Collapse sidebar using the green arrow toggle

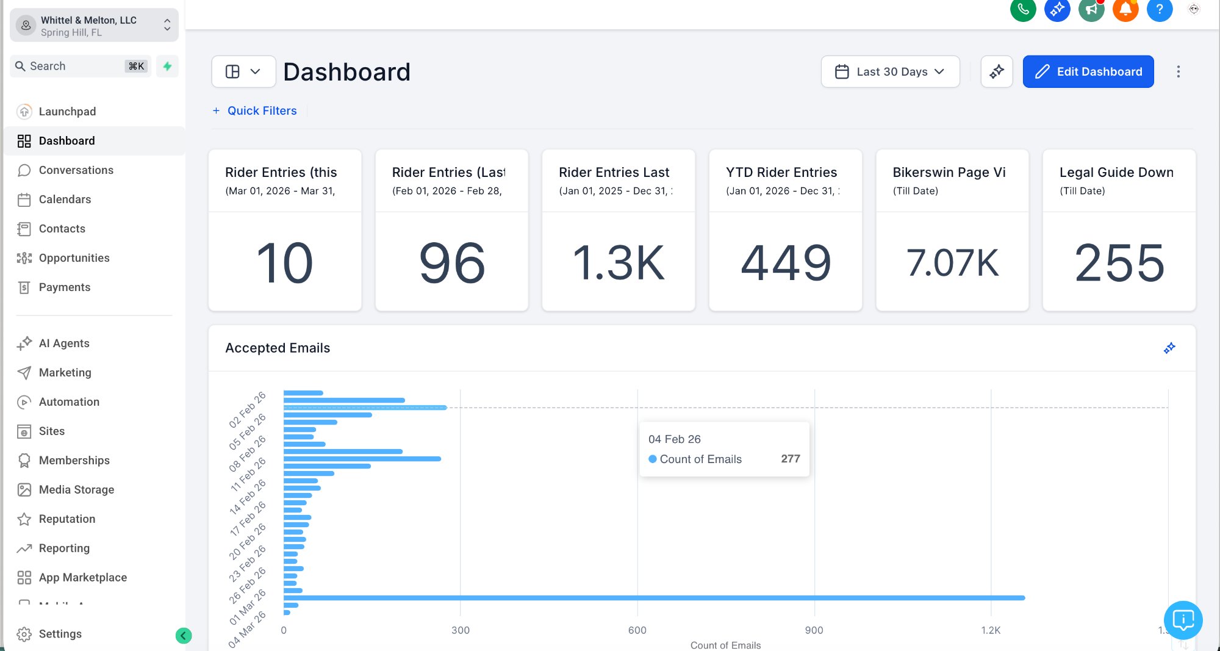point(183,636)
